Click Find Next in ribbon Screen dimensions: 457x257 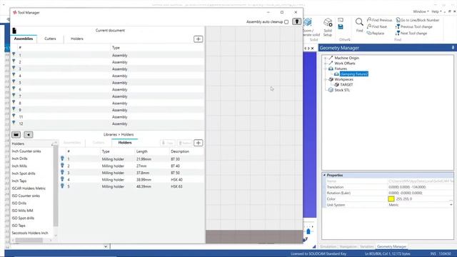377,26
